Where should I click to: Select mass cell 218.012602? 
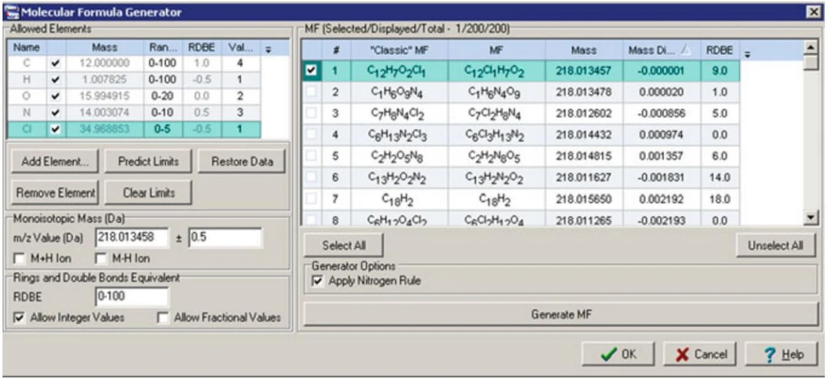coord(584,114)
